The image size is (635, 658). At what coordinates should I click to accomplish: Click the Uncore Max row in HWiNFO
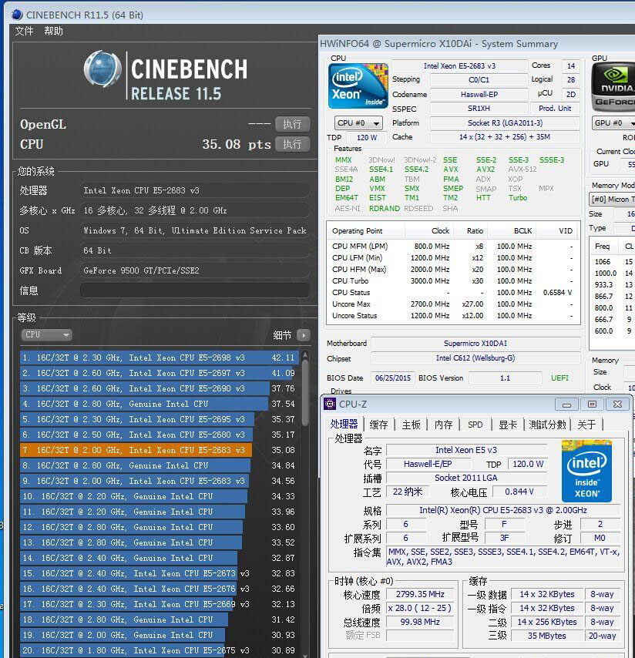(452, 304)
